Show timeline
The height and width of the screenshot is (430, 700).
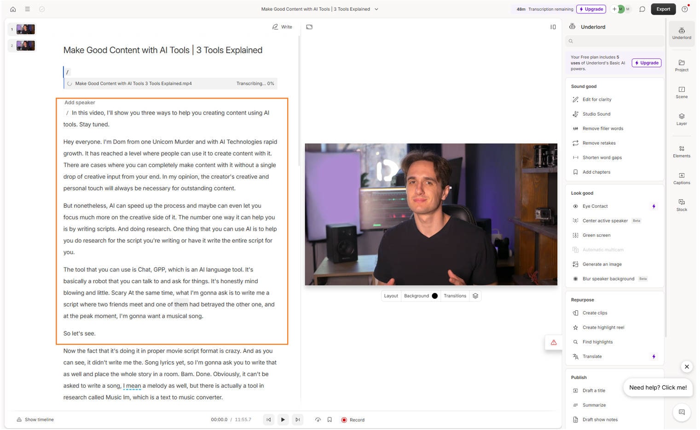coord(35,420)
